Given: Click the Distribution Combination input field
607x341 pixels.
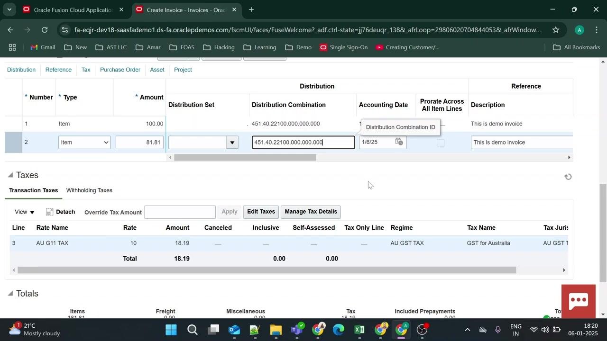Looking at the screenshot, I should pos(303,142).
